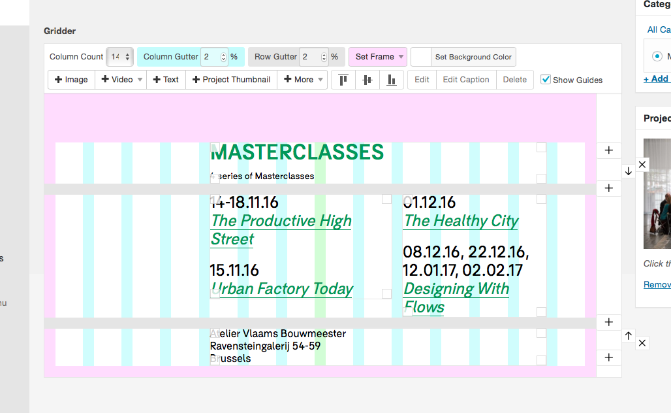Click the align middle icon
The width and height of the screenshot is (671, 413).
tap(367, 80)
